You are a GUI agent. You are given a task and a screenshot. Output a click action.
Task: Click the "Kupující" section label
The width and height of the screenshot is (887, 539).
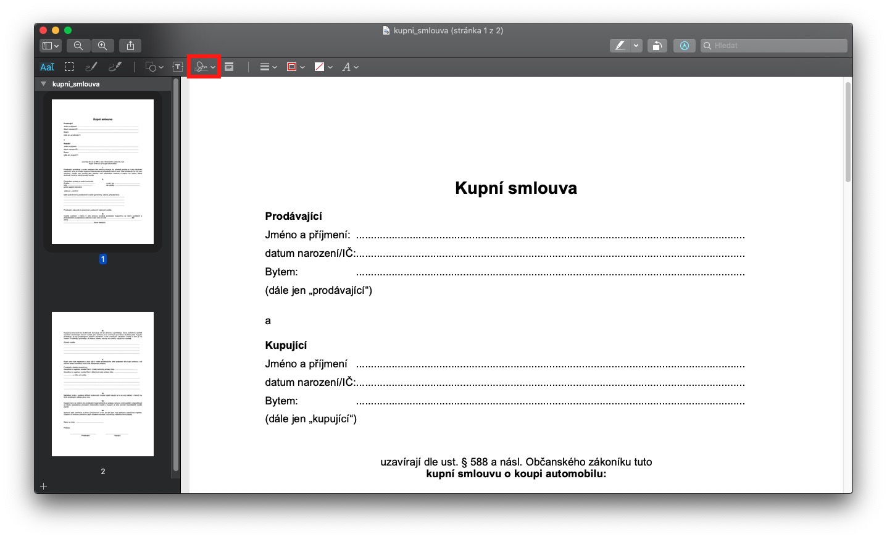point(286,345)
